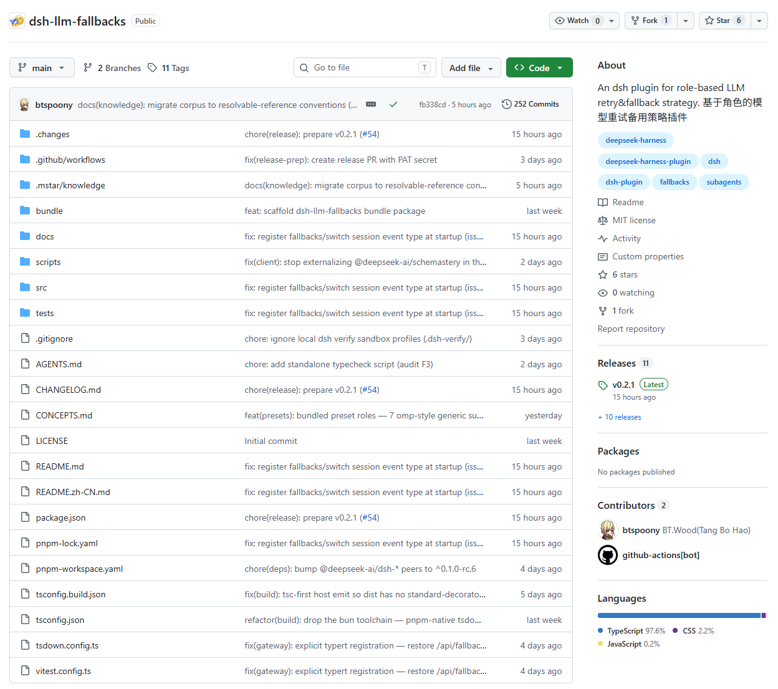Image resolution: width=778 pixels, height=689 pixels.
Task: Open the green Code dropdown
Action: pyautogui.click(x=539, y=67)
